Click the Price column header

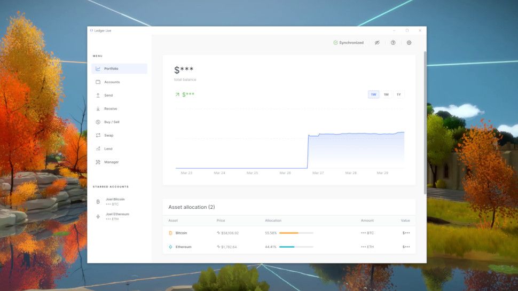click(221, 221)
